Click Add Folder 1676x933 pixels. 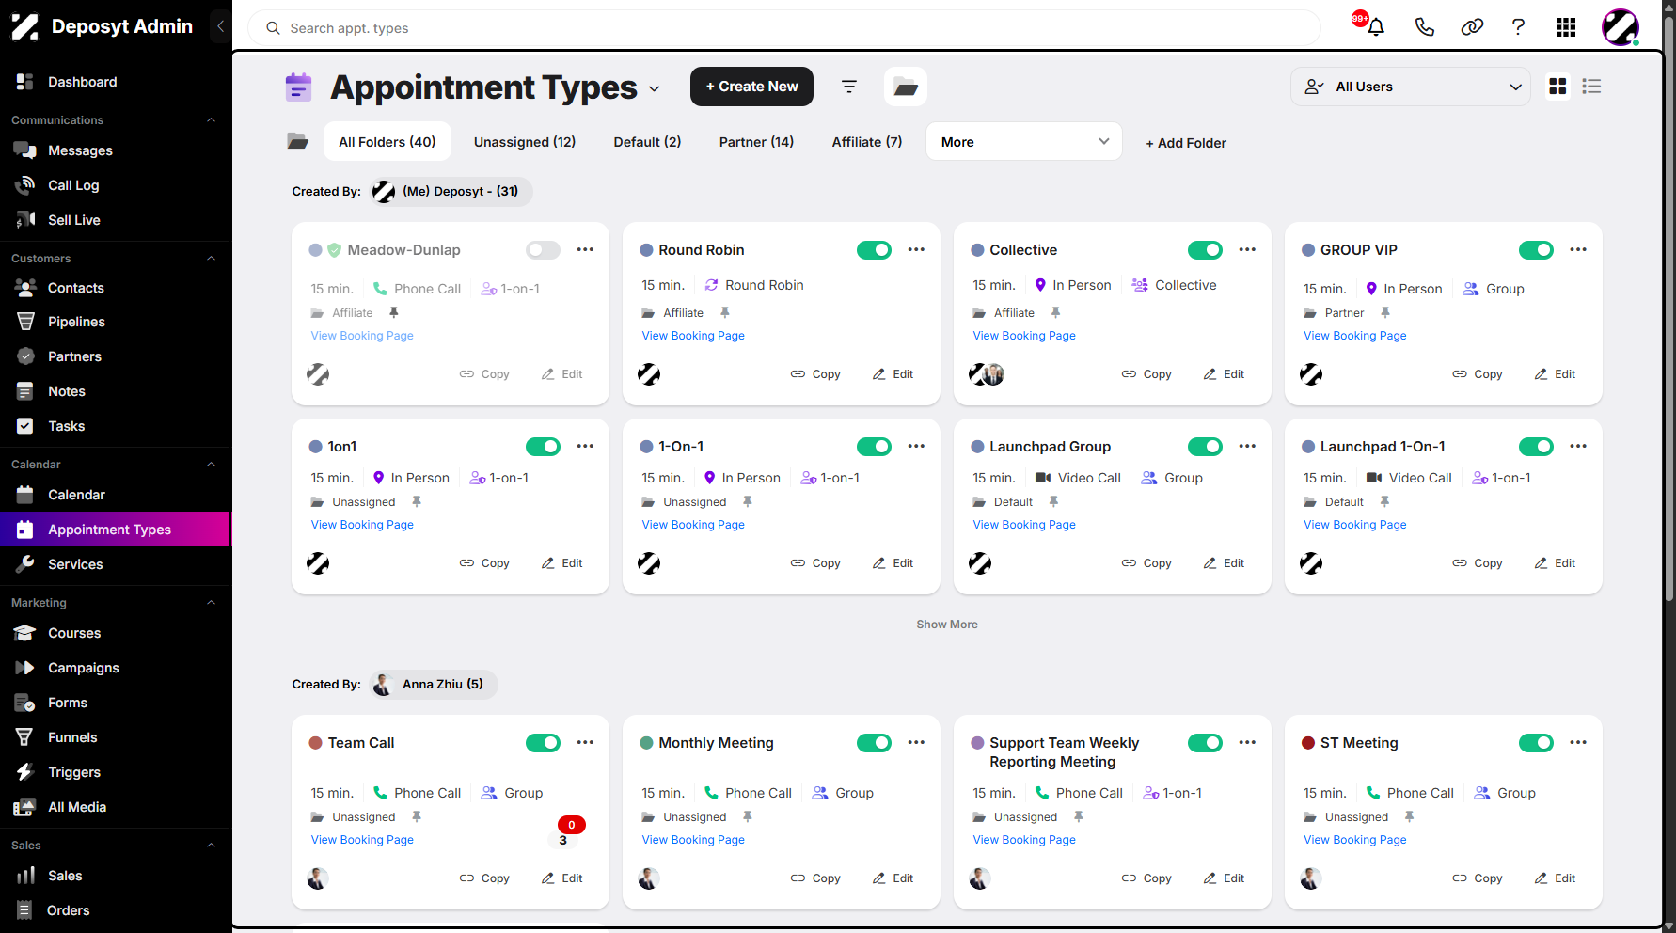pyautogui.click(x=1185, y=143)
